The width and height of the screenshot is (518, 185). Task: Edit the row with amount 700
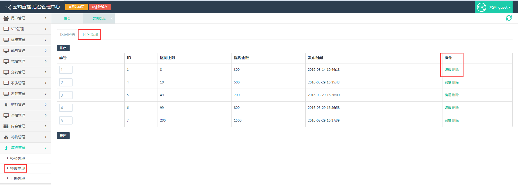click(x=448, y=95)
